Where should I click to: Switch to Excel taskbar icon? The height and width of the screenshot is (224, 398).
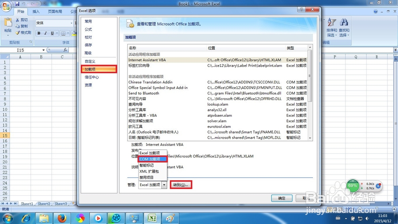pyautogui.click(x=152, y=218)
